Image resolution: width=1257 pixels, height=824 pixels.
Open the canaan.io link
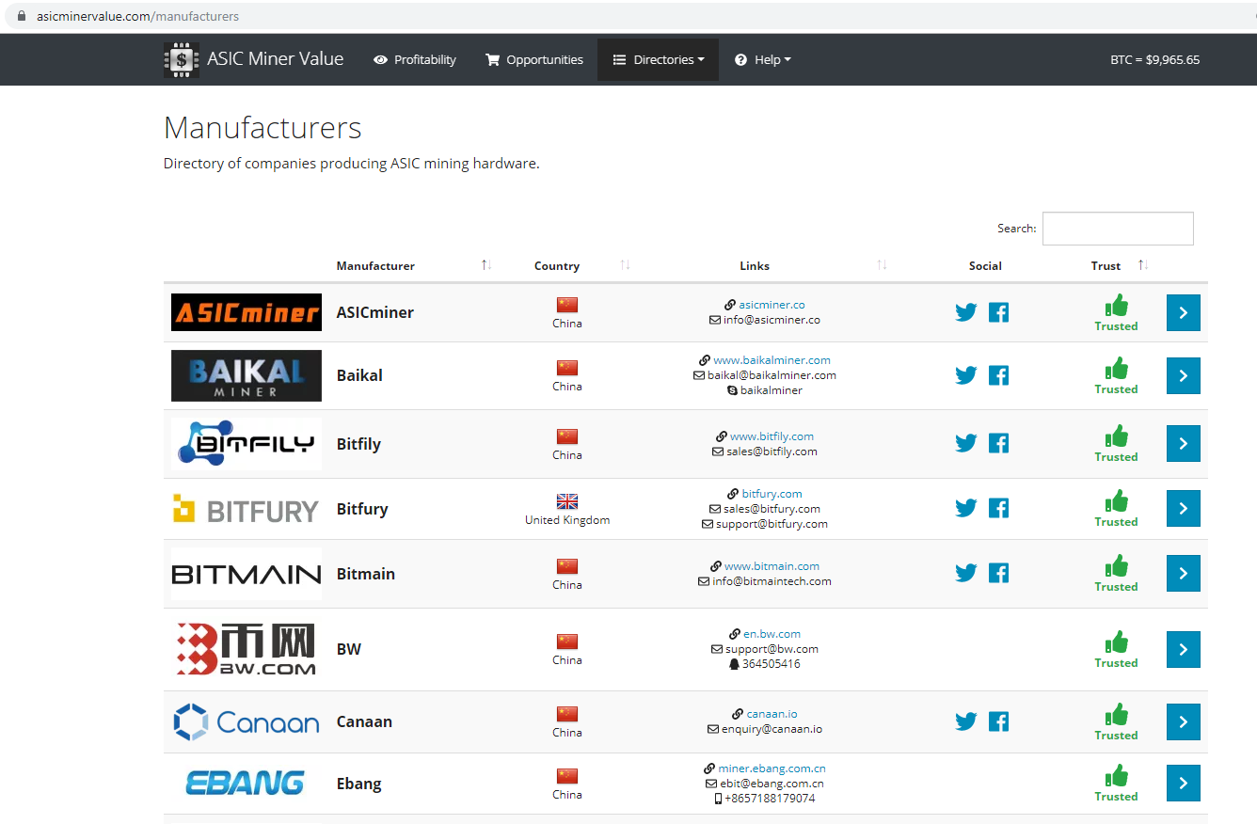772,714
